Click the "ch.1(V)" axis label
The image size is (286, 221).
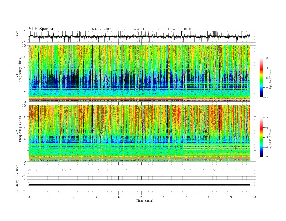pyautogui.click(x=17, y=37)
